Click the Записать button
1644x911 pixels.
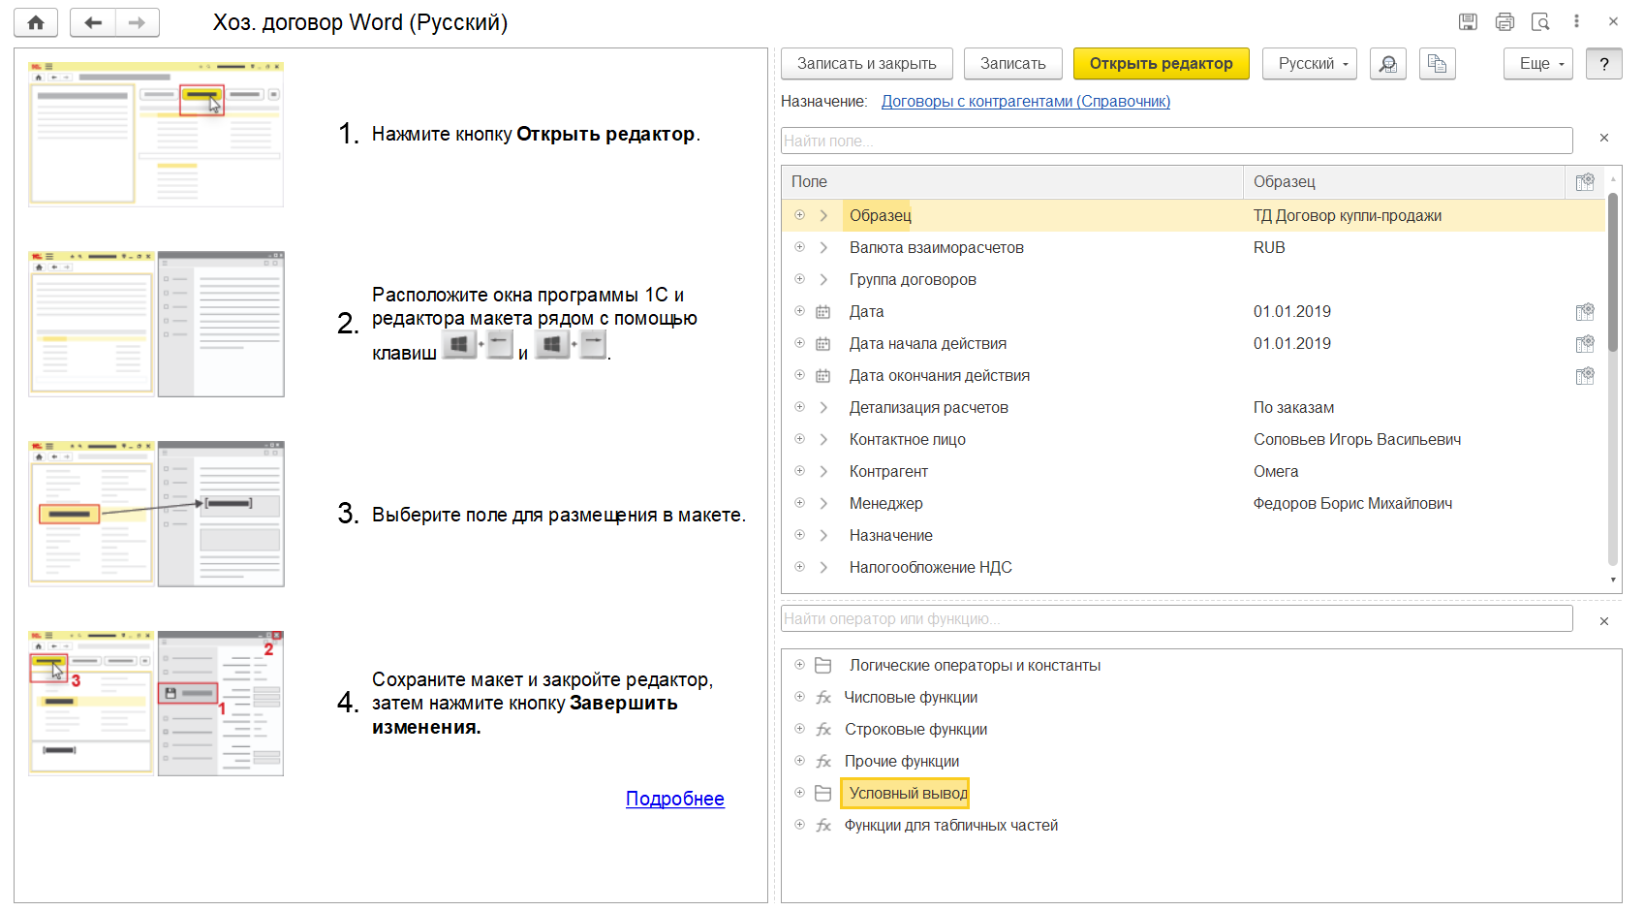tap(1013, 64)
